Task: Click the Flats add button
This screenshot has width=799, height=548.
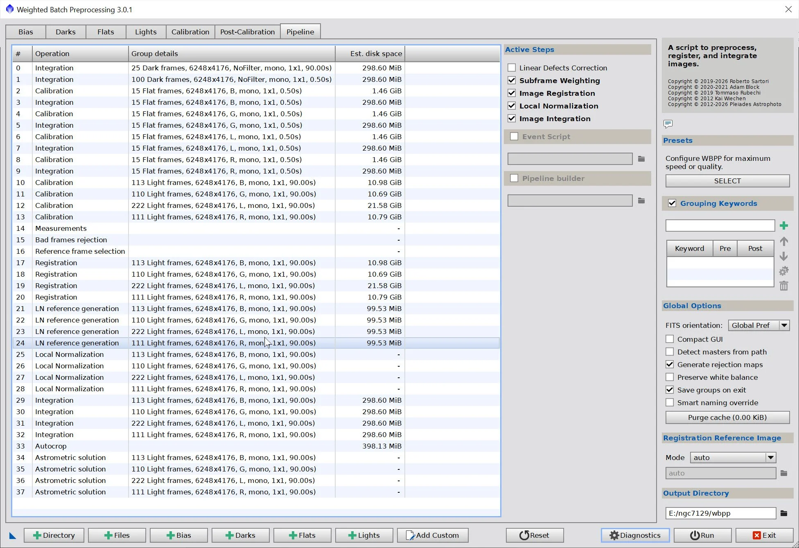Action: coord(302,535)
